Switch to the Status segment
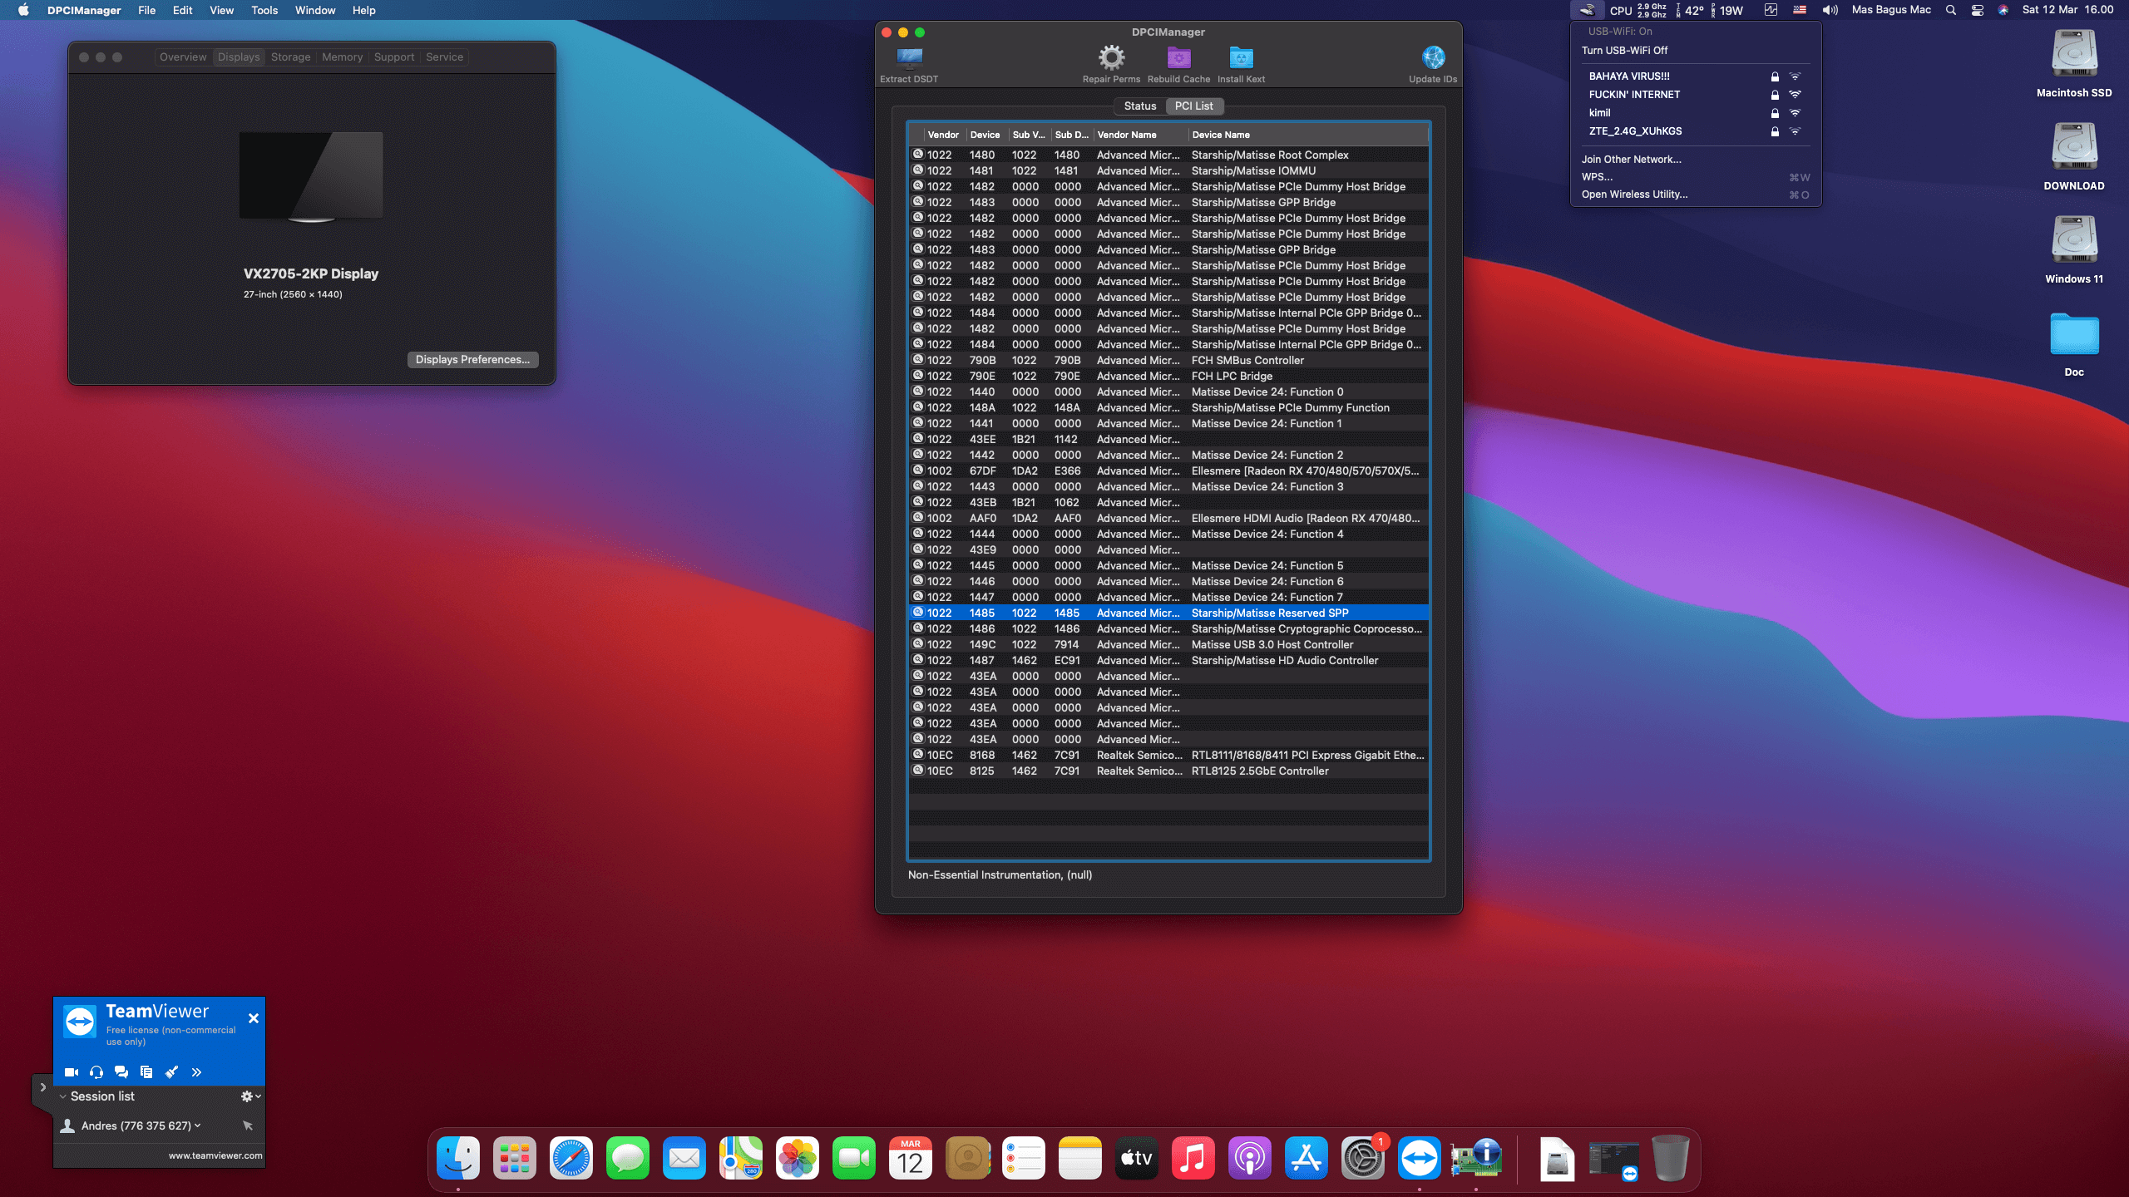 (x=1139, y=106)
